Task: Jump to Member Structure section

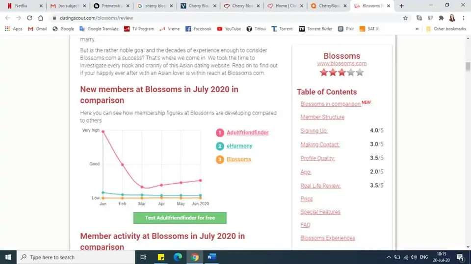Action: pyautogui.click(x=322, y=117)
